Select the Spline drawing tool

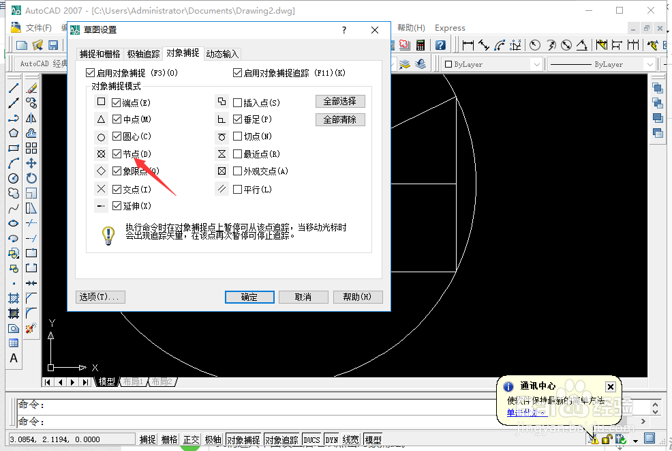click(x=13, y=208)
